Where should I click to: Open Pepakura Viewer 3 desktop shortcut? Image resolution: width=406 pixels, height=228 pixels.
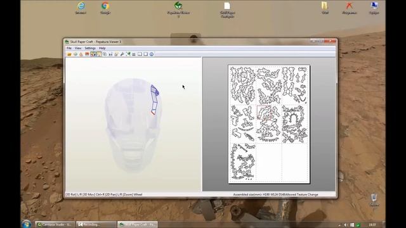tap(178, 9)
